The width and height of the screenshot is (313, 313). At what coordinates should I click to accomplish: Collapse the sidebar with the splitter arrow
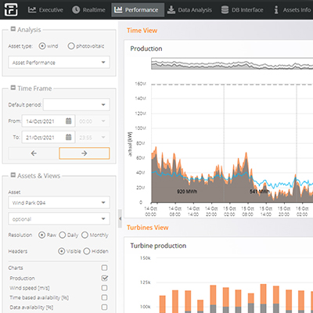click(120, 218)
